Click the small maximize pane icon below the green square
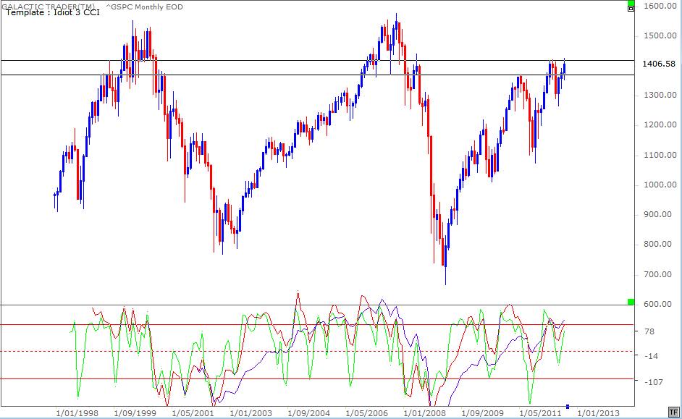This screenshot has height=419, width=682. point(631,9)
